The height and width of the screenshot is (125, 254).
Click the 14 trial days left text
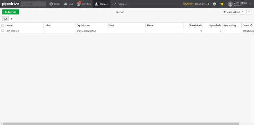202,4
